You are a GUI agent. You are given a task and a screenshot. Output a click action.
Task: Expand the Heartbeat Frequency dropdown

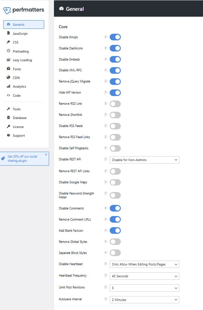145,276
